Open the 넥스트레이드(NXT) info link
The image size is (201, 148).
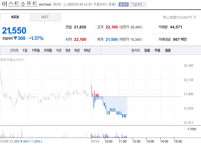(x=177, y=17)
